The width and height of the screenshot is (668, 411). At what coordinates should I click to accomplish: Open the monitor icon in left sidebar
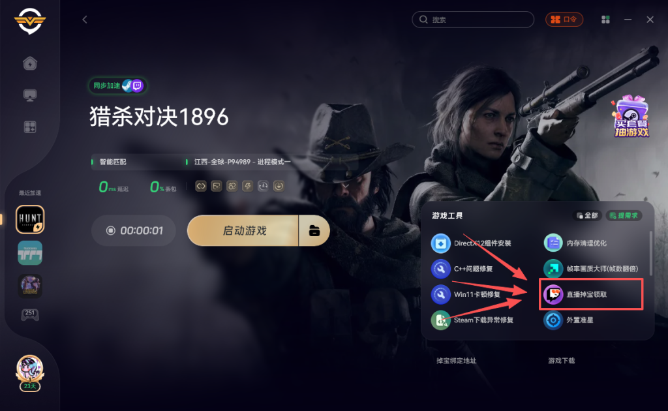tap(30, 95)
